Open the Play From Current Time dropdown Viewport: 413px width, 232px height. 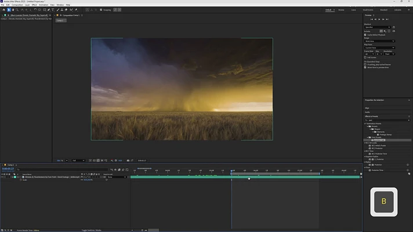point(379,48)
